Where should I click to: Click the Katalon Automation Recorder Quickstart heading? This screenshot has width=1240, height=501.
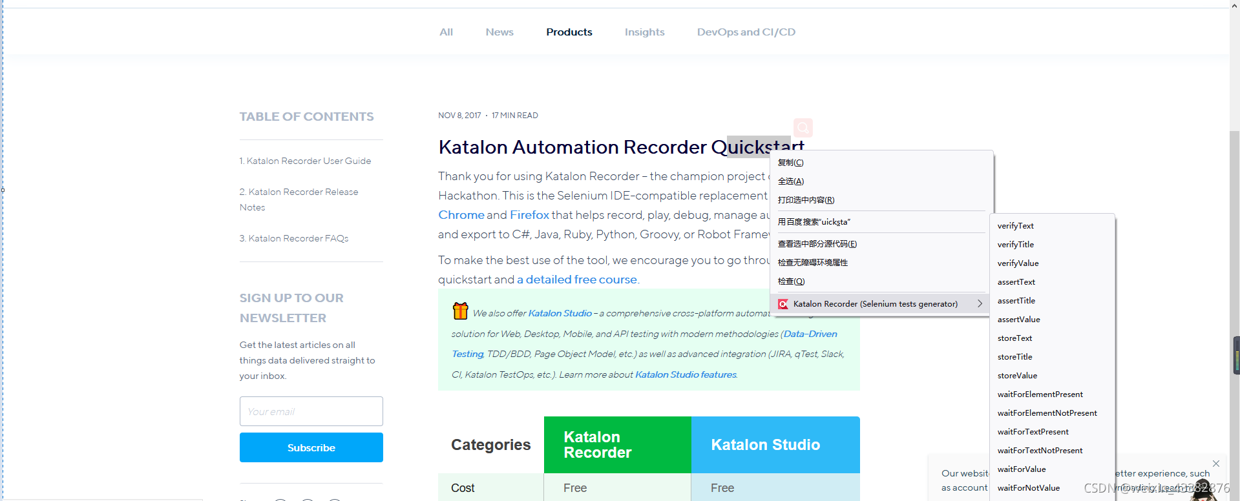pyautogui.click(x=621, y=147)
